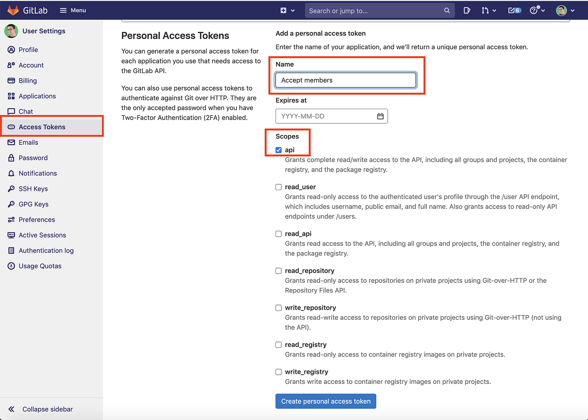Uncheck the api scope checkbox

278,149
